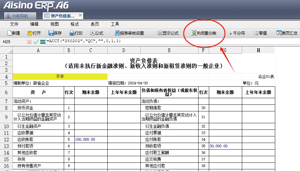
Task: Click the 其他应收款 row label
Action: coord(27,153)
